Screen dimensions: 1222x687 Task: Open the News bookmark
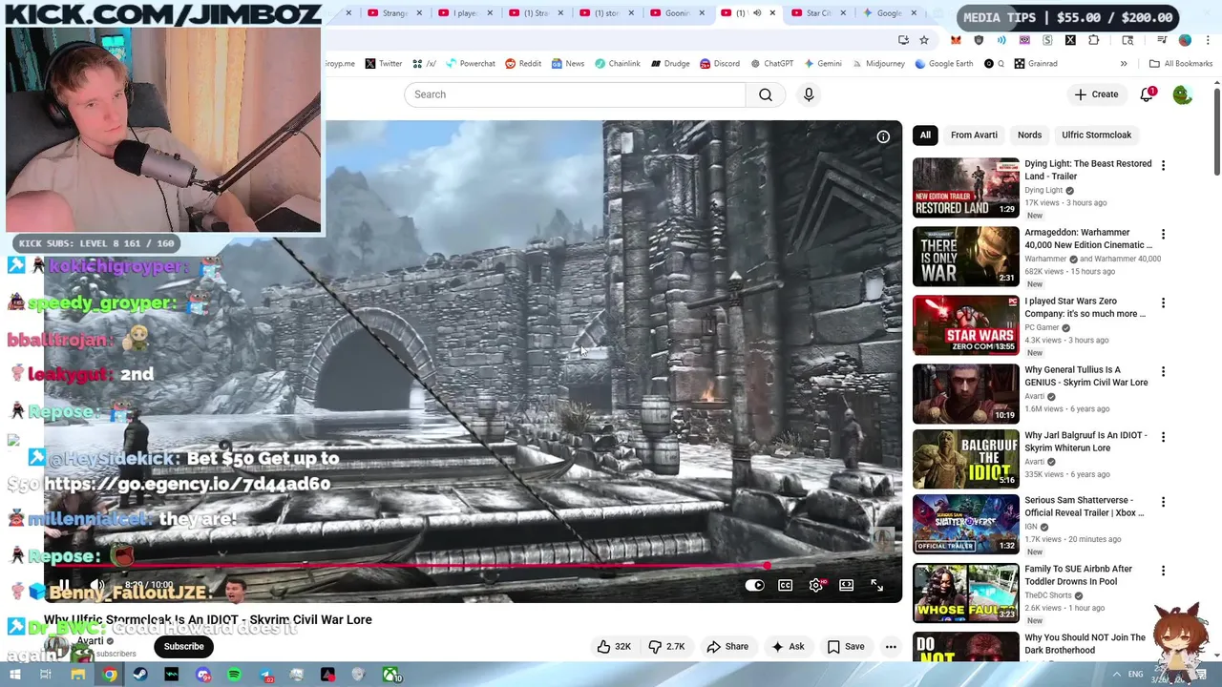point(567,64)
